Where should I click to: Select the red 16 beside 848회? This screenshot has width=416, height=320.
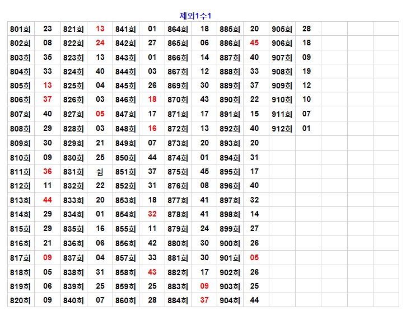click(152, 129)
